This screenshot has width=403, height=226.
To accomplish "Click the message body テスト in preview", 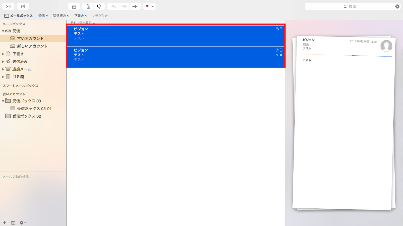I will tap(307, 60).
